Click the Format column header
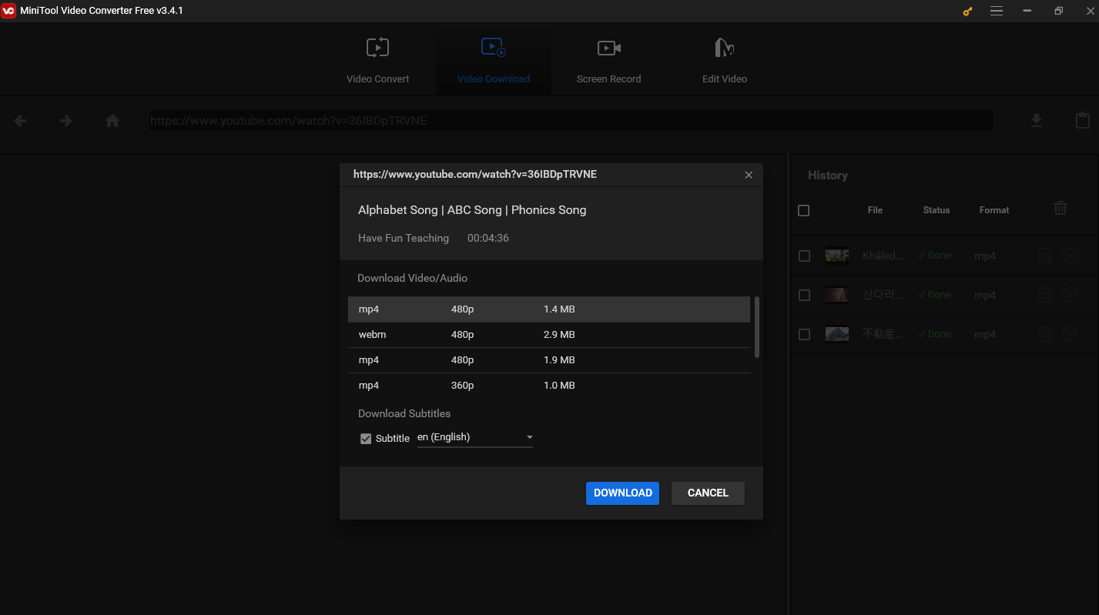This screenshot has height=615, width=1099. pyautogui.click(x=994, y=210)
